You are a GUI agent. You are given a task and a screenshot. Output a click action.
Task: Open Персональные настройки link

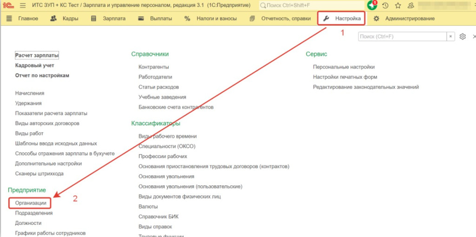pos(344,67)
